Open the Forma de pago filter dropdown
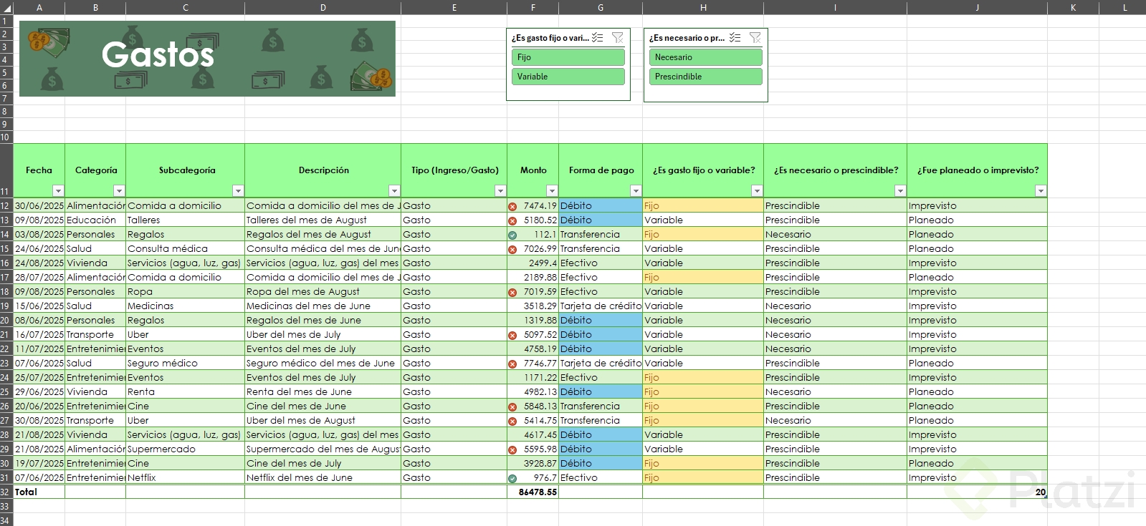Viewport: 1146px width, 526px height. pos(636,190)
